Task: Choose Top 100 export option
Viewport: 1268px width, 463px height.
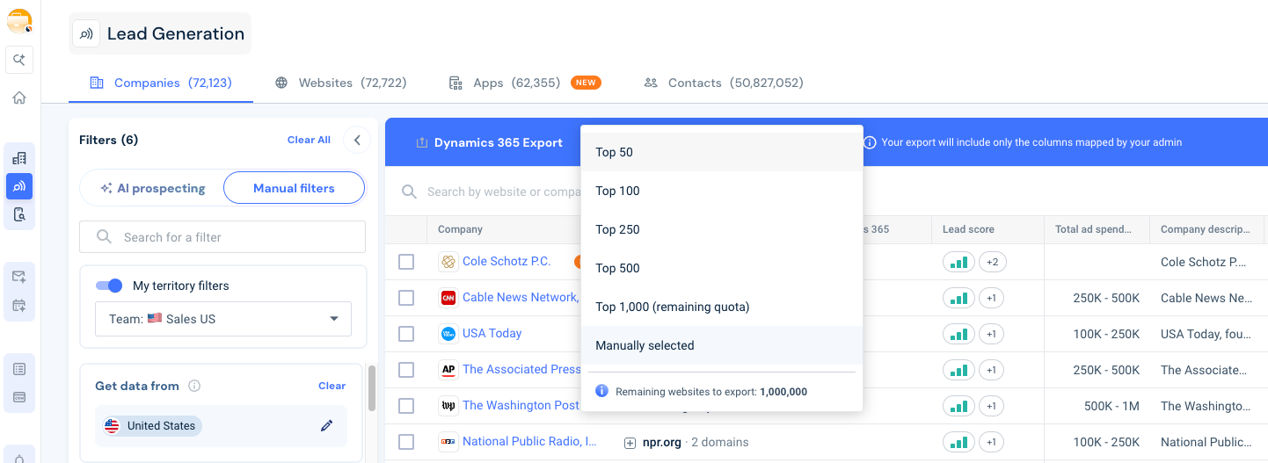Action: tap(721, 191)
